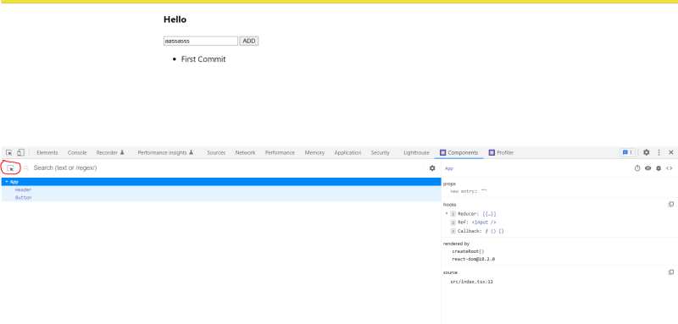Open the Lighthouse tab
This screenshot has height=324, width=678.
[x=416, y=153]
